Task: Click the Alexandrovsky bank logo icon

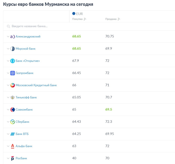Action: pos(12,37)
